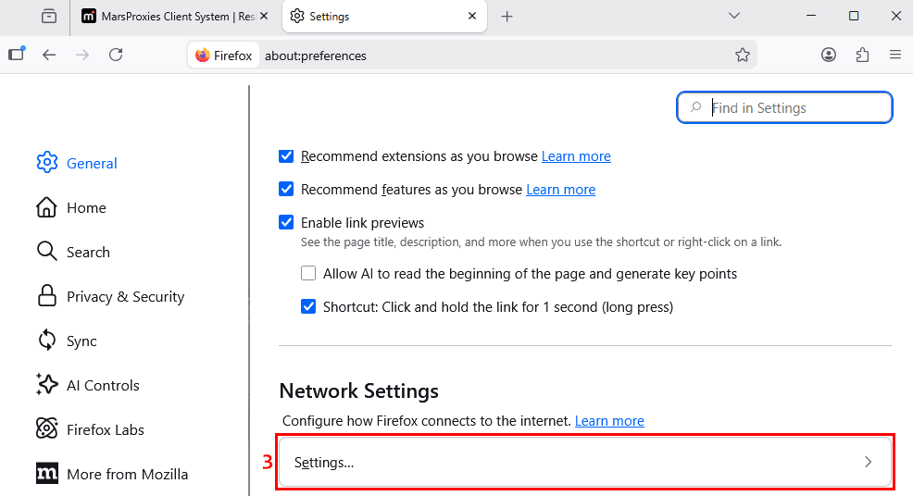
Task: Expand the list all tabs dropdown
Action: click(x=734, y=17)
